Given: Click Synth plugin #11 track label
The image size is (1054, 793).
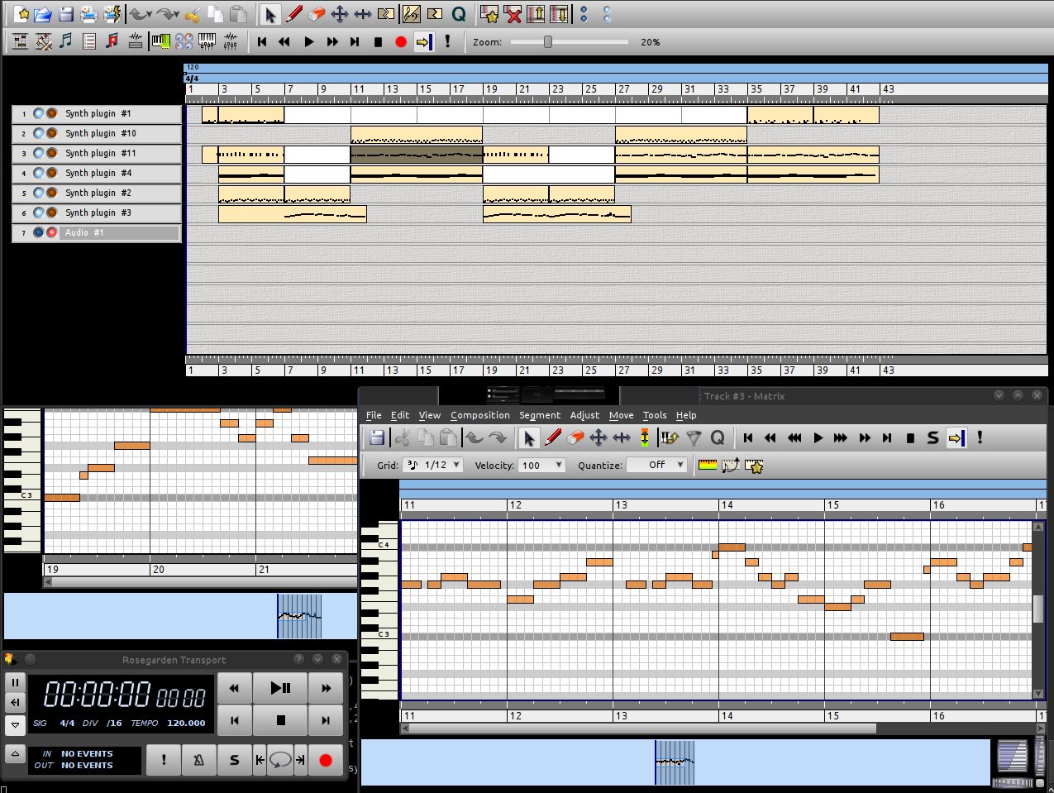Looking at the screenshot, I should click(101, 153).
